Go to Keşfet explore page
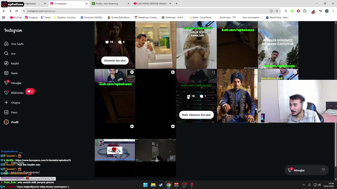The image size is (337, 189). [x=12, y=63]
